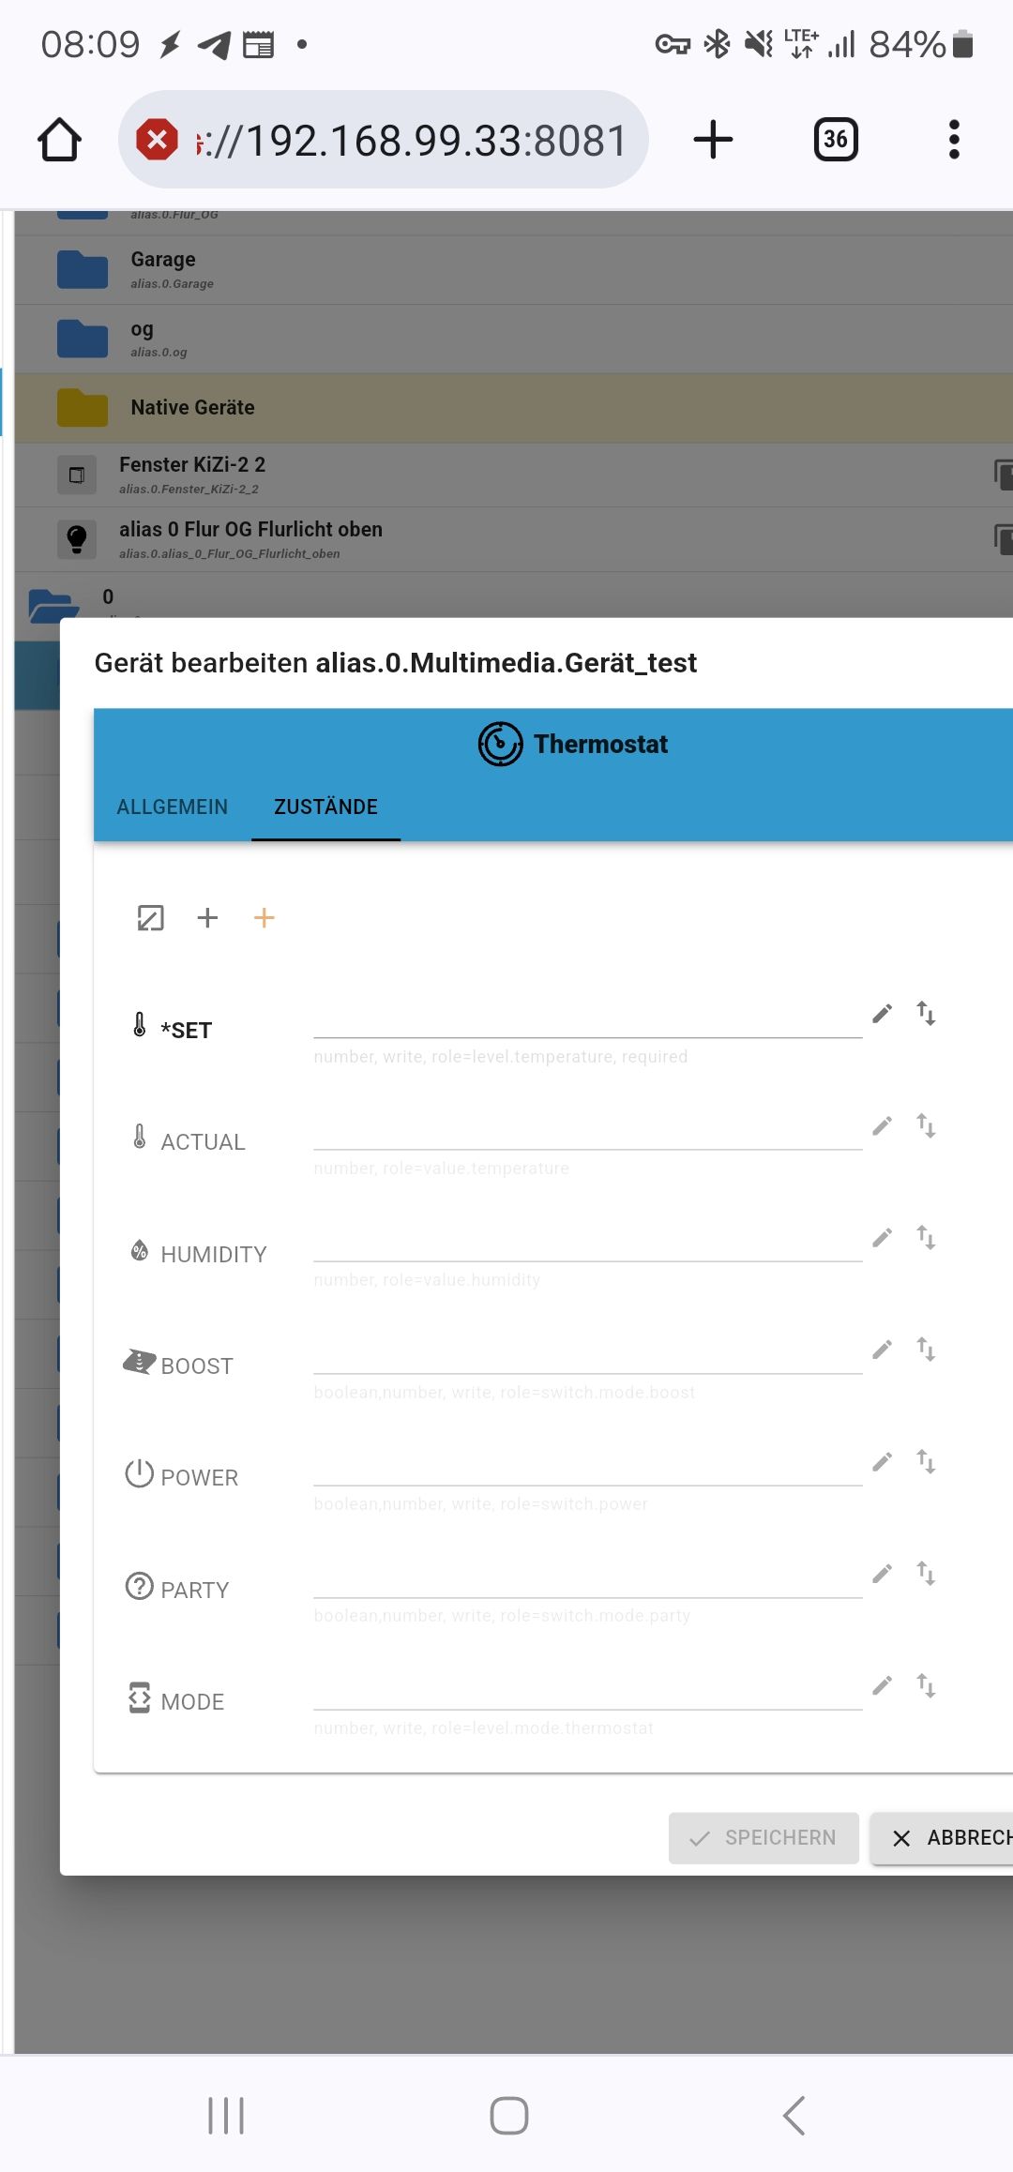Select the ZUSTÄNDE tab
The image size is (1013, 2172).
tap(325, 807)
